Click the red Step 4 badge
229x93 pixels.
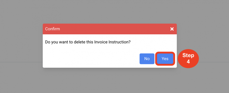click(188, 58)
